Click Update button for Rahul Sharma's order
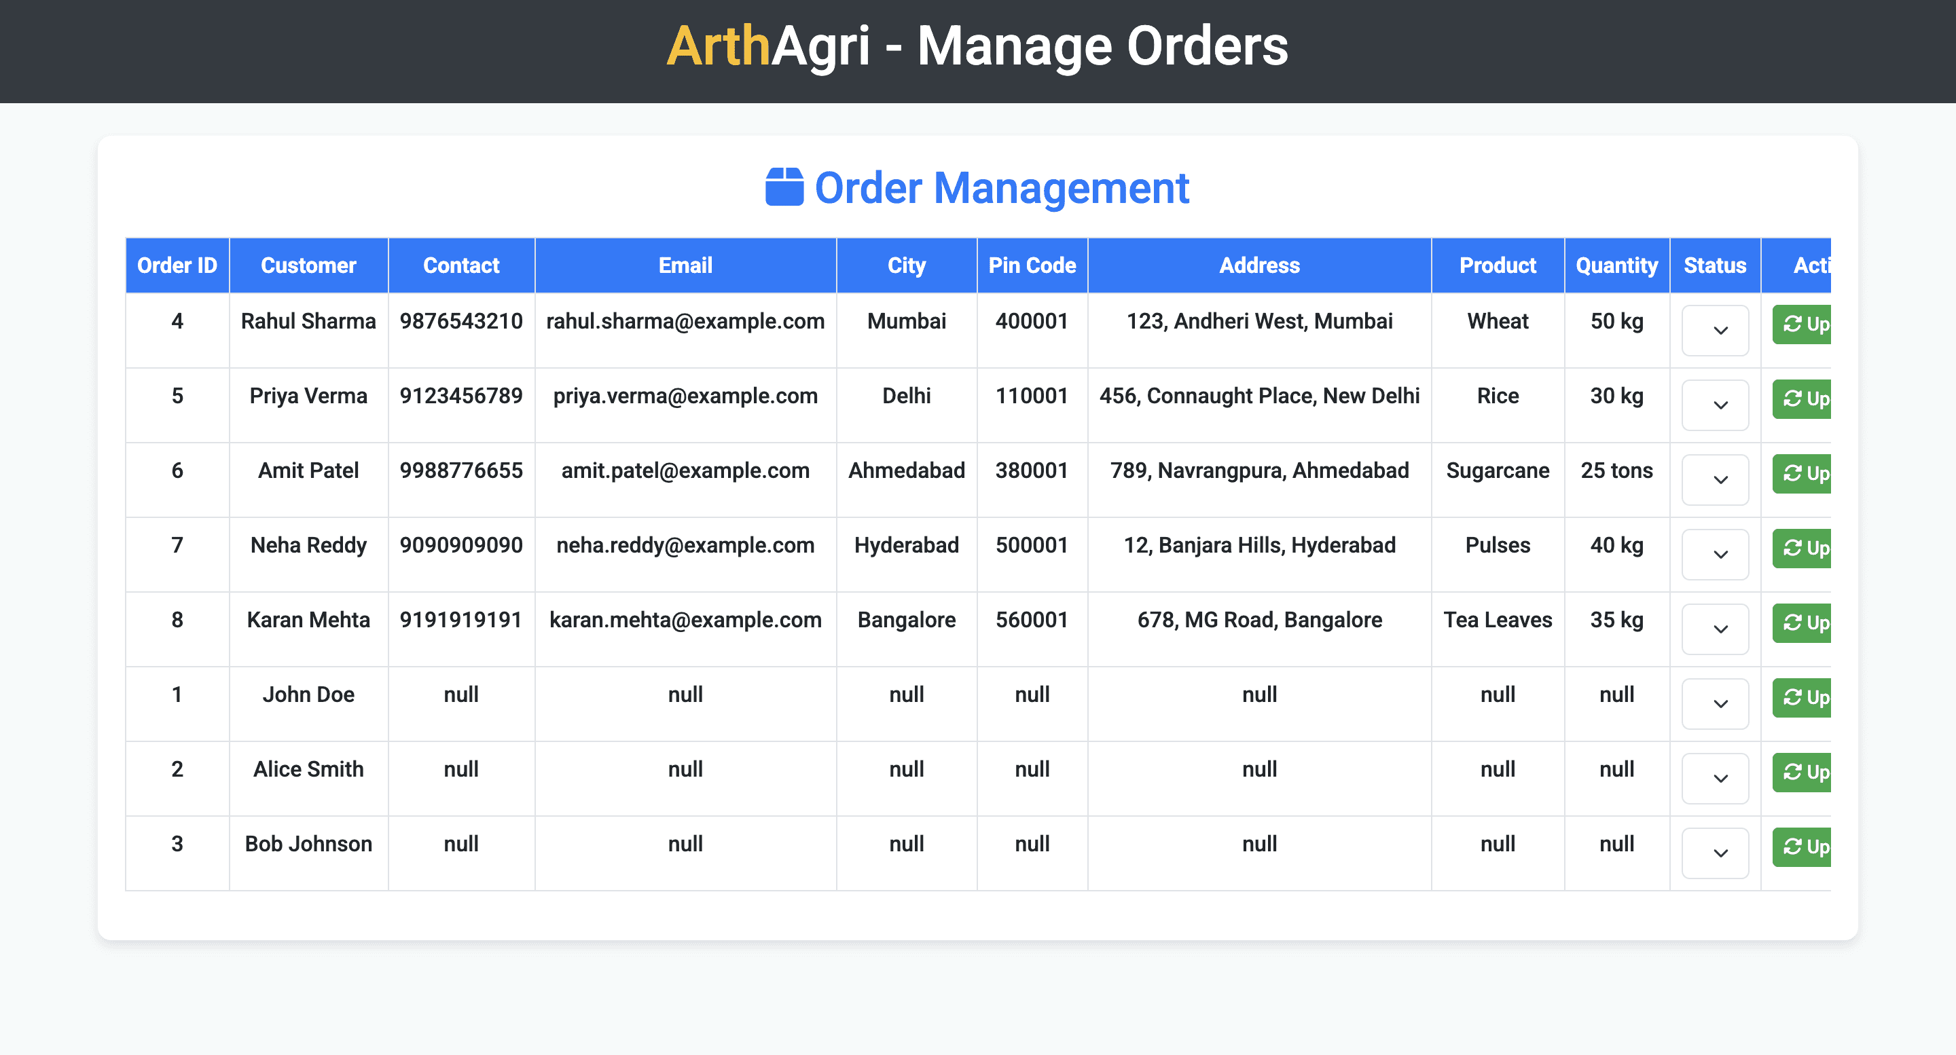Screen dimensions: 1956x1055 (1803, 324)
